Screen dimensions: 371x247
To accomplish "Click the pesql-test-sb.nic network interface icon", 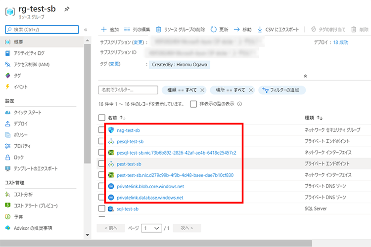I will tap(111, 153).
